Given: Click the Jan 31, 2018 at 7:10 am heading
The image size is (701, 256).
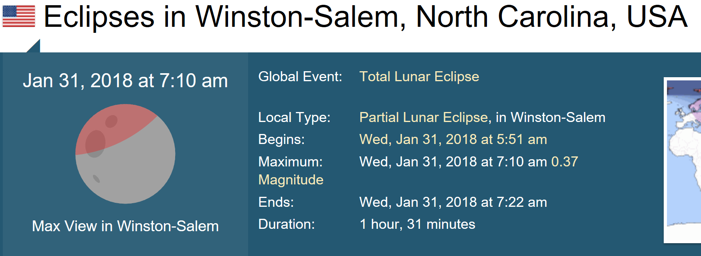Looking at the screenshot, I should [125, 80].
